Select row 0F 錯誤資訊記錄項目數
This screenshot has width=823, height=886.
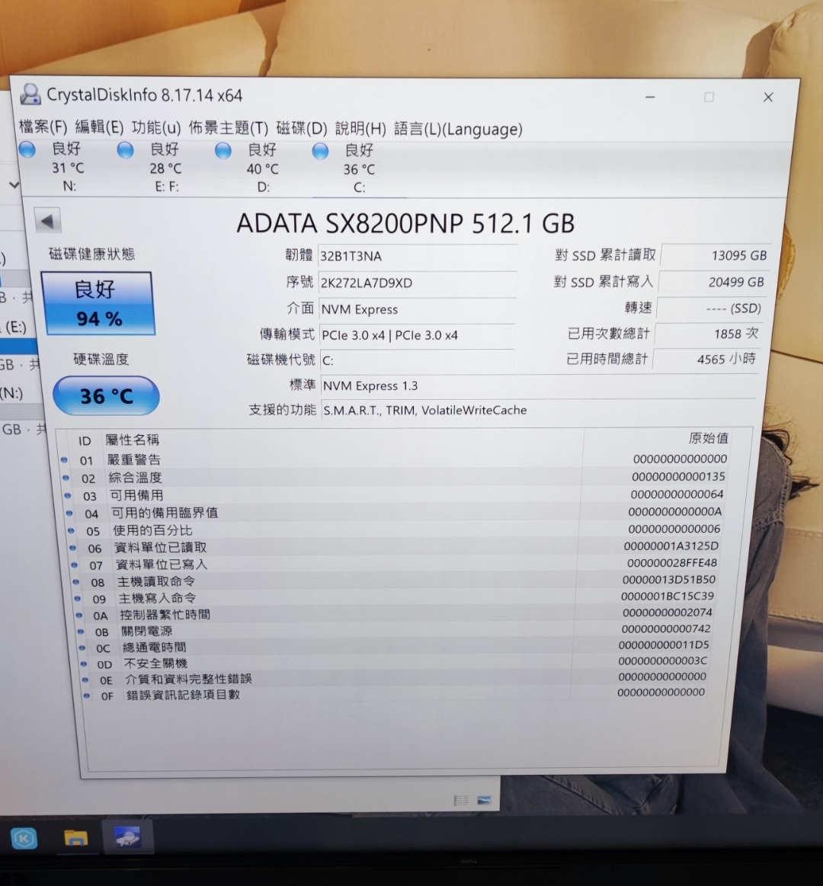point(395,694)
